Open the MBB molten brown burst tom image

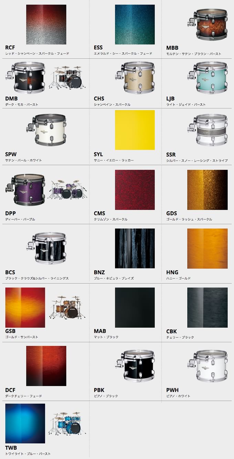(x=208, y=24)
